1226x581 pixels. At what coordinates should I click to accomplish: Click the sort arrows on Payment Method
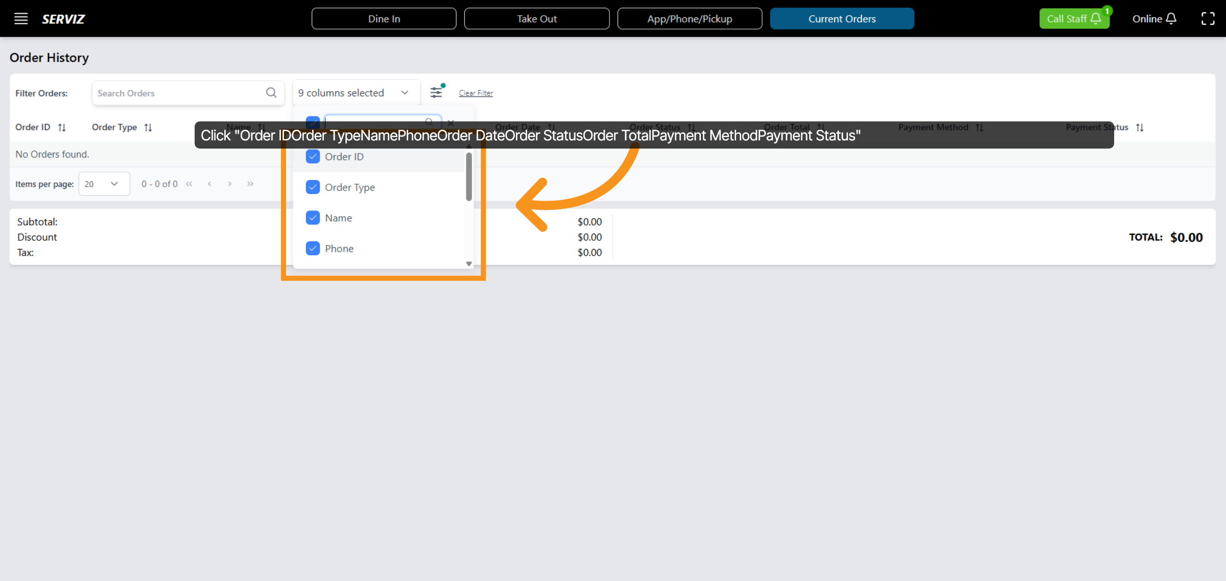[979, 127]
